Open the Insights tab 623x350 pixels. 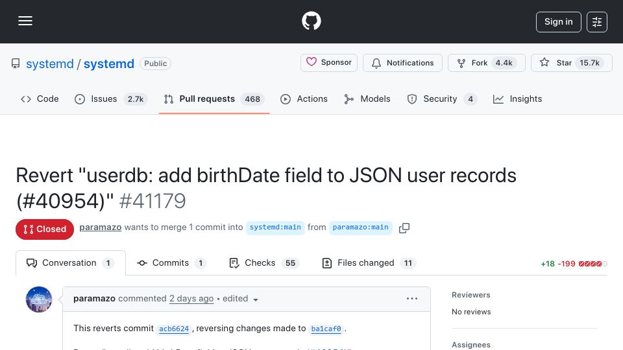coord(517,99)
